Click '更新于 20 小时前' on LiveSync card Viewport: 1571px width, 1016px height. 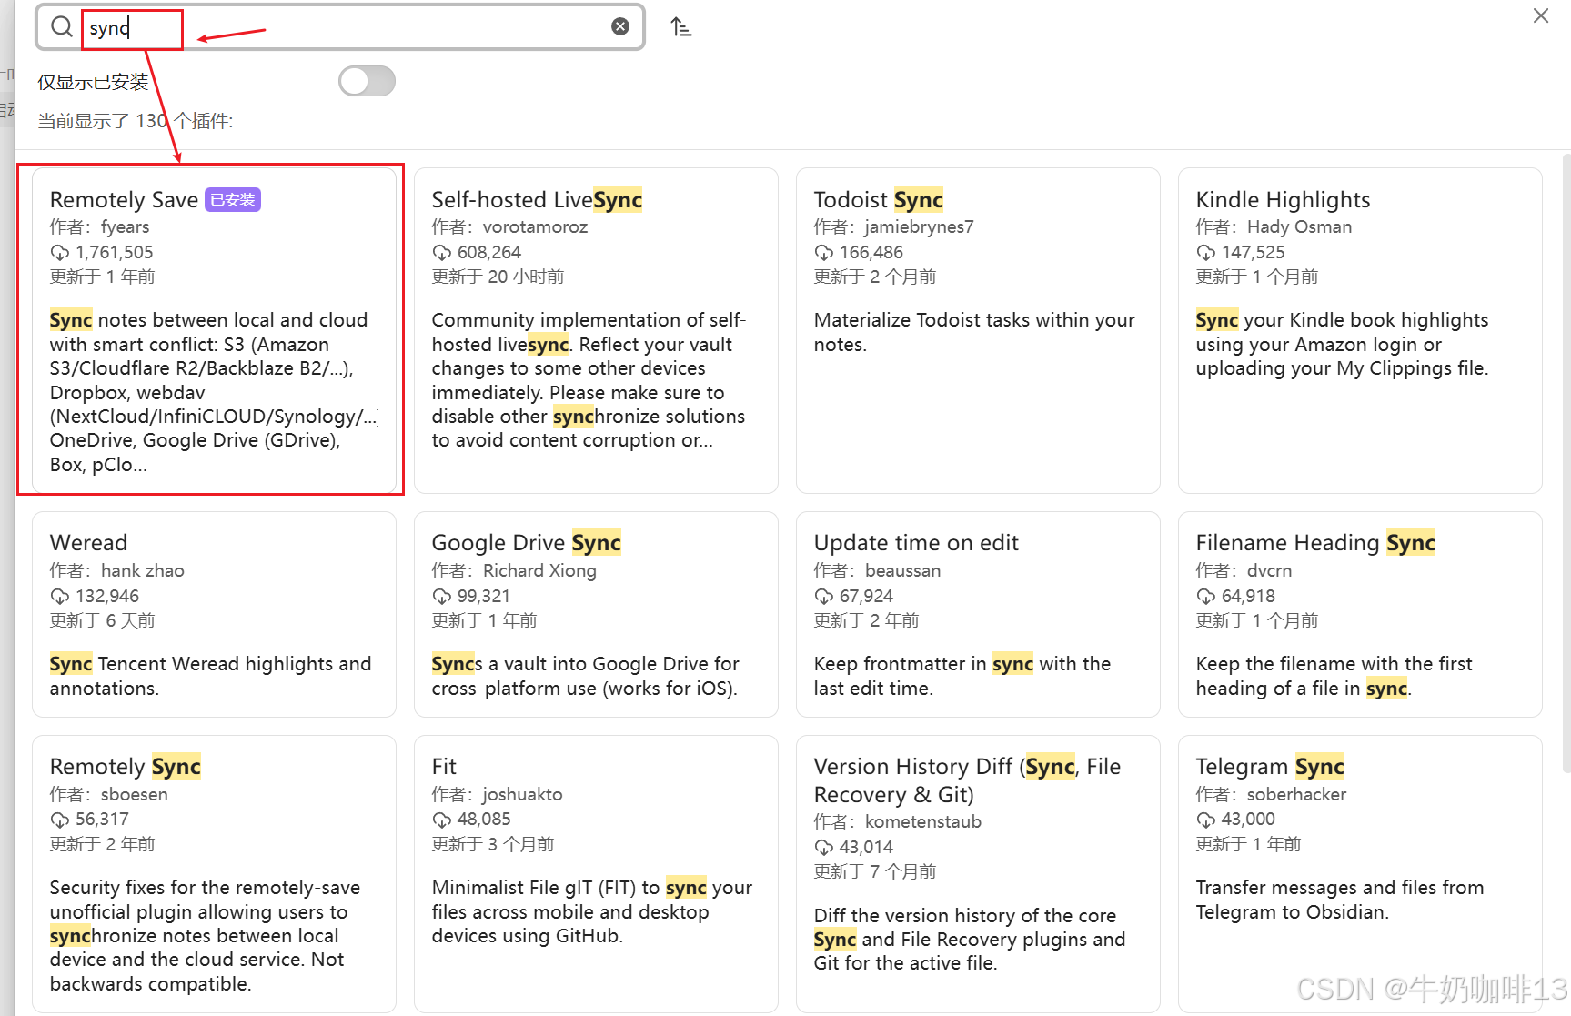[x=498, y=277]
